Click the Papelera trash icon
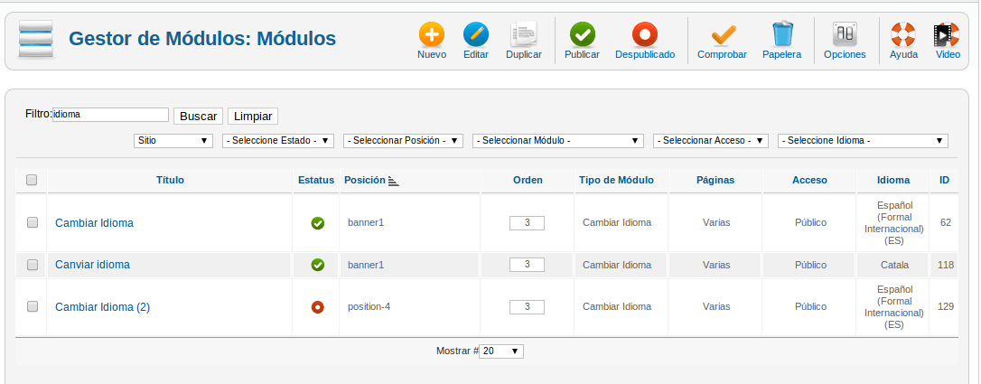The width and height of the screenshot is (981, 384). pyautogui.click(x=782, y=34)
